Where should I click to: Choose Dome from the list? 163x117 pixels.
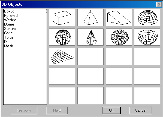pos(25,24)
